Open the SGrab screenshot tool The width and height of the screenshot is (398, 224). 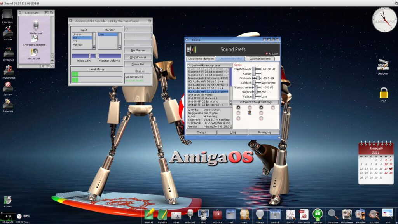pyautogui.click(x=176, y=215)
